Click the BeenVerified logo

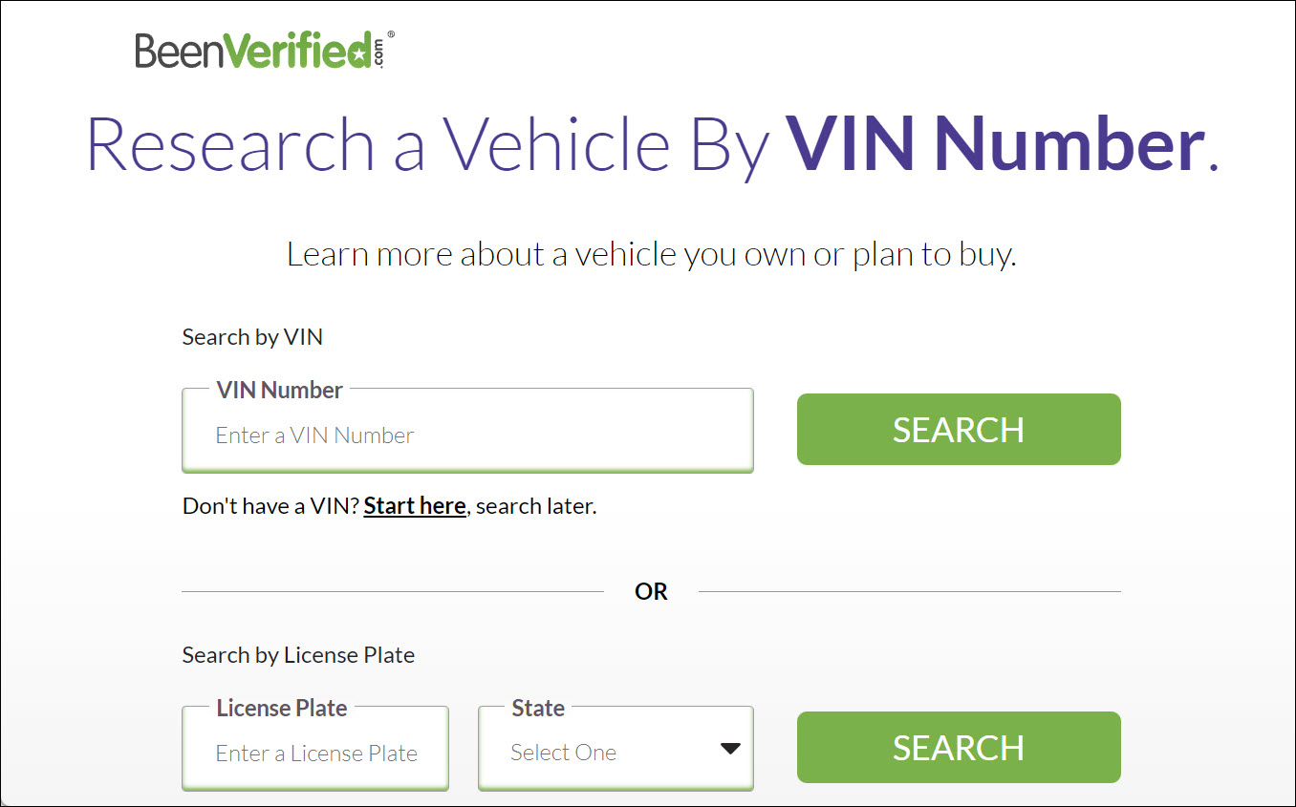point(265,50)
